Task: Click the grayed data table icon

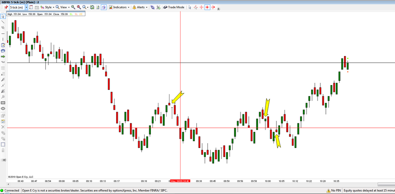Action: point(37,7)
